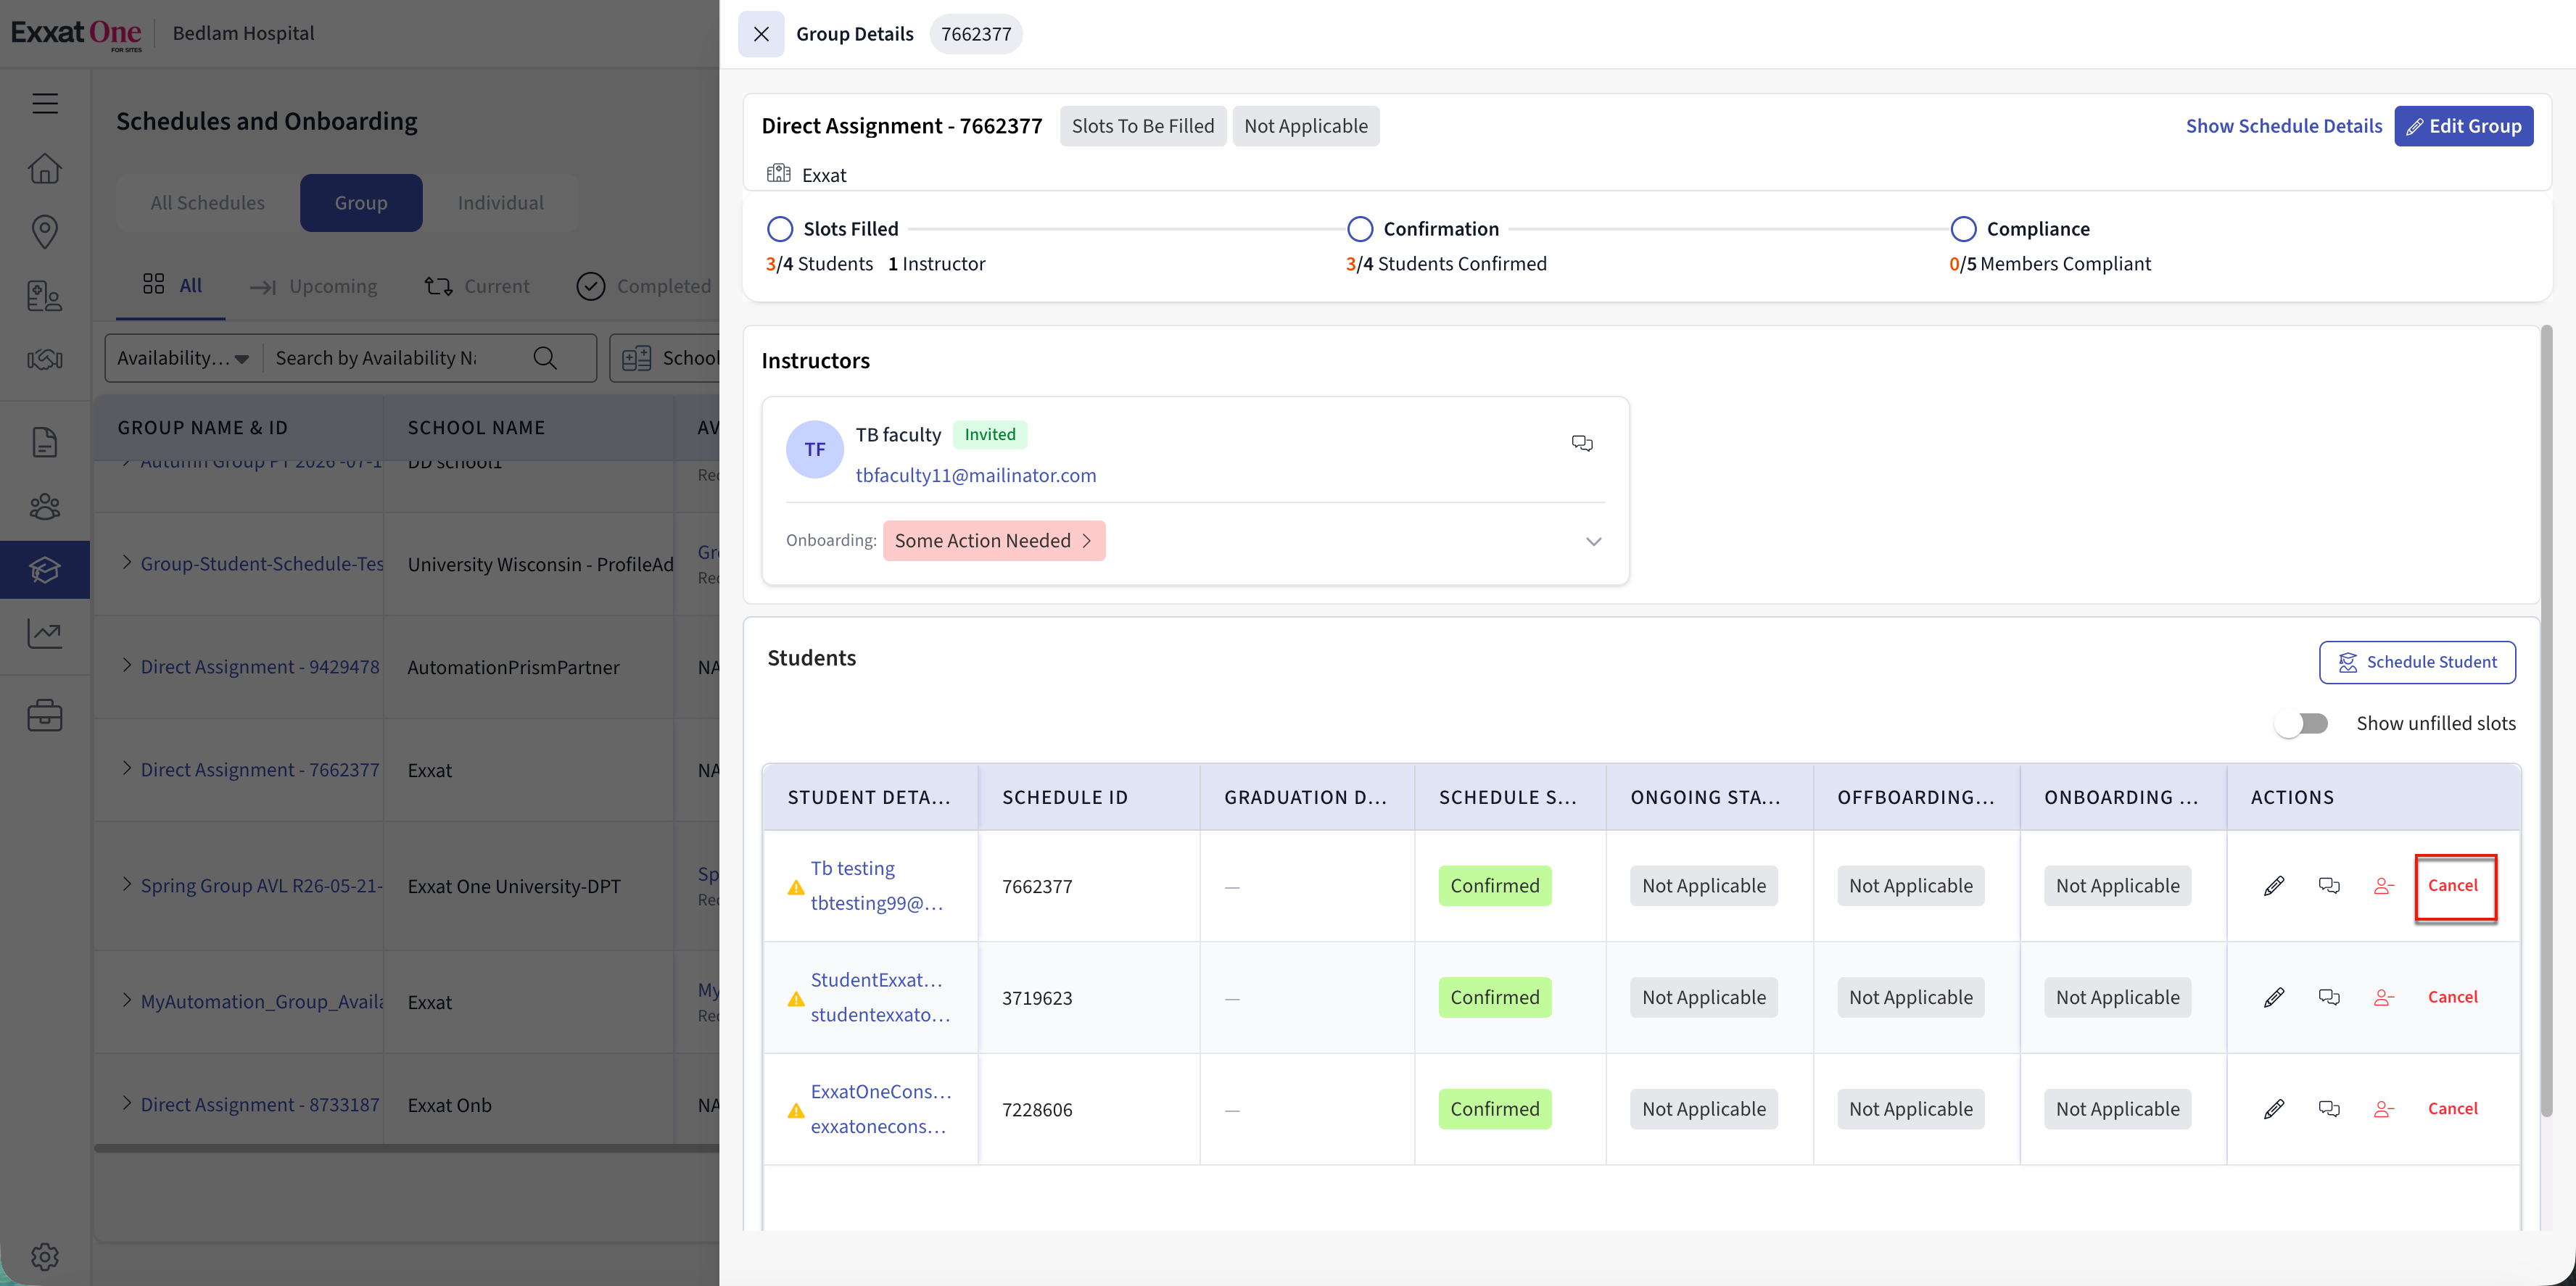Edit schedule 3719623 with the pencil icon
Screen dimensions: 2576x1286
[2274, 997]
